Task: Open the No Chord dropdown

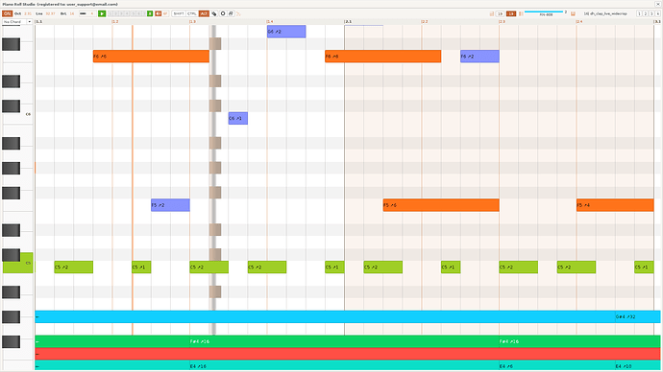Action: pyautogui.click(x=17, y=21)
